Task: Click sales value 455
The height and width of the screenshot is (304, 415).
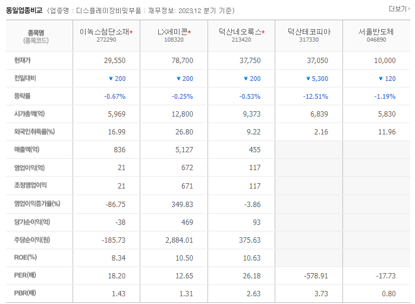Action: [254, 150]
